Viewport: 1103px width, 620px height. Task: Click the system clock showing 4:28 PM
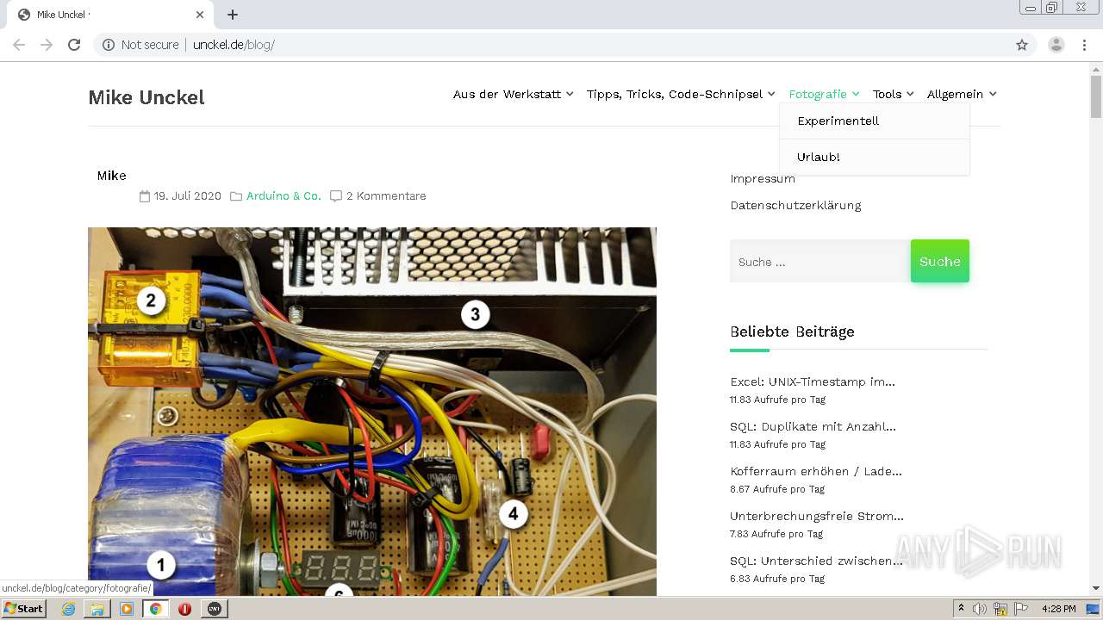[1058, 609]
